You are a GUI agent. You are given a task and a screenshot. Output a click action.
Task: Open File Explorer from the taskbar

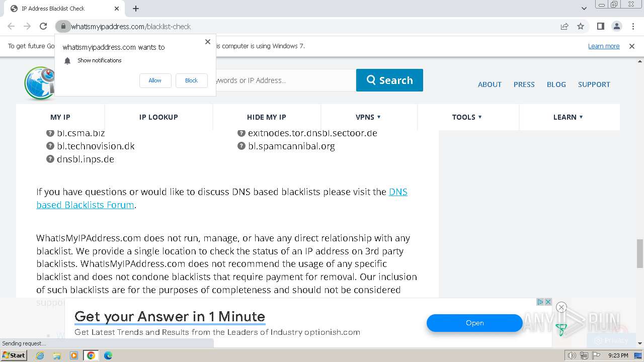57,355
